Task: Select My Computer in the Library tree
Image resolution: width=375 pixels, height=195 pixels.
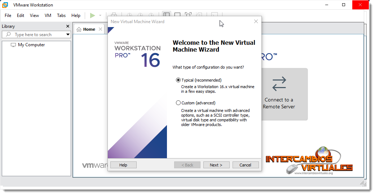Action: coord(28,45)
